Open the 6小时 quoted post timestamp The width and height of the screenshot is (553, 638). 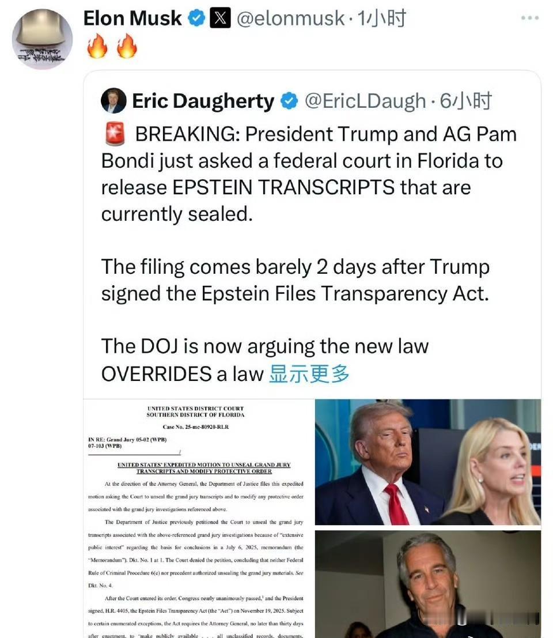click(x=465, y=101)
